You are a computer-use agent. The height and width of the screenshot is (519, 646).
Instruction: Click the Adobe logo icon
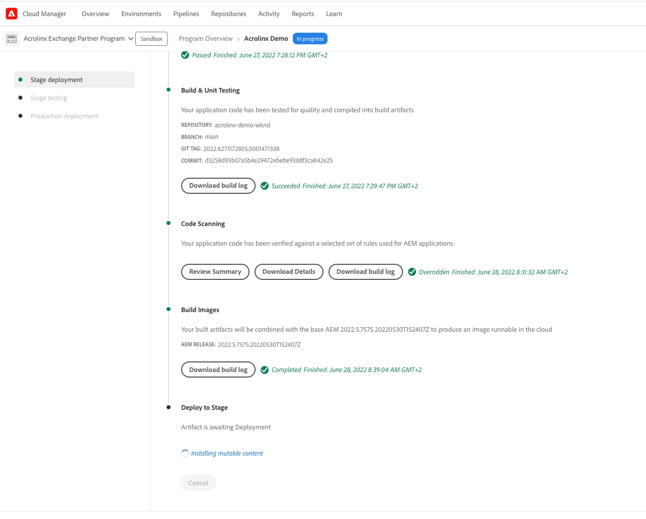pyautogui.click(x=12, y=14)
